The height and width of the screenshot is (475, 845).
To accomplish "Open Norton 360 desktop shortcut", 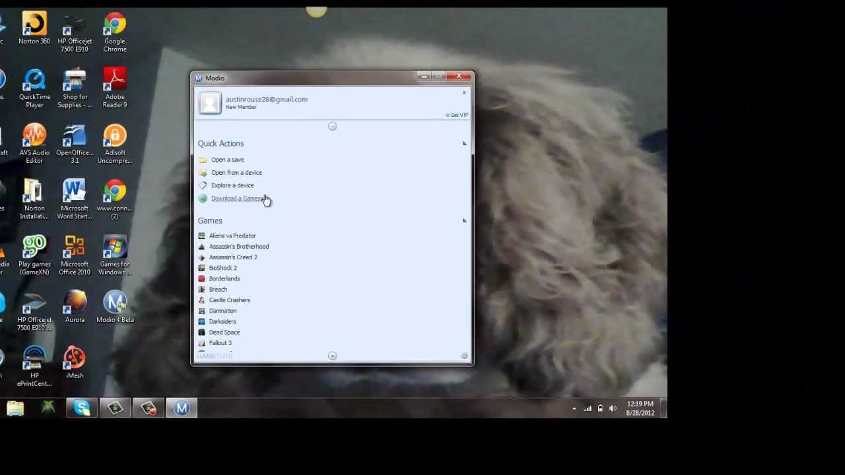I will click(x=34, y=28).
